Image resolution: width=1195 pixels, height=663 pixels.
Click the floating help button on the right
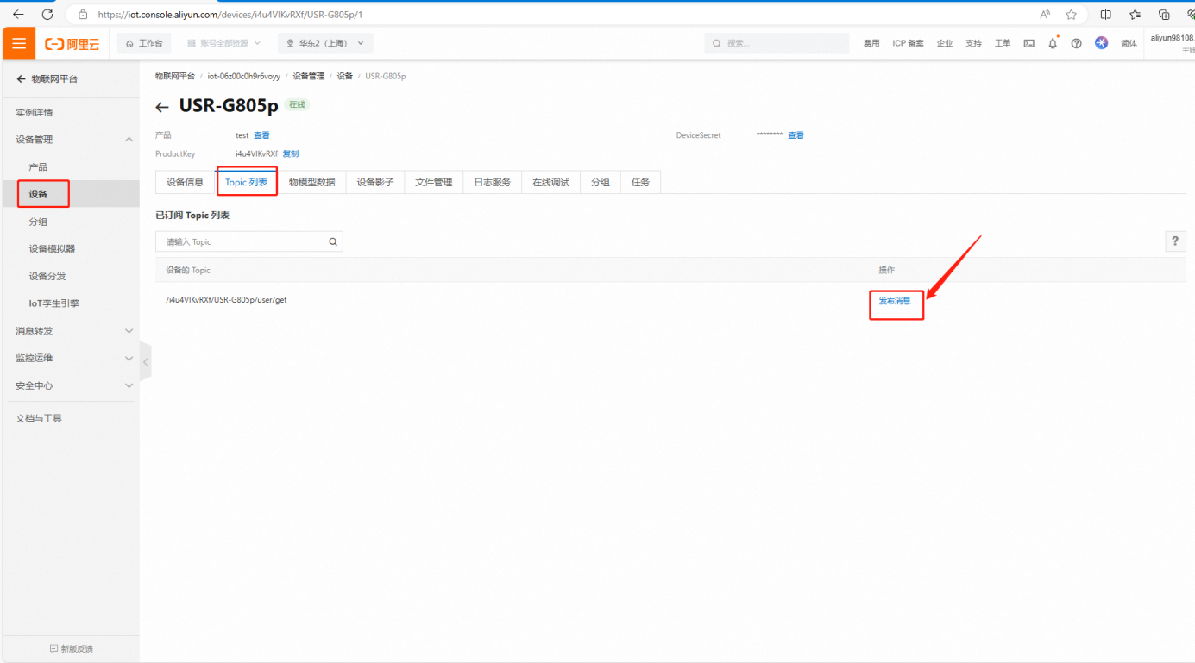click(x=1174, y=241)
